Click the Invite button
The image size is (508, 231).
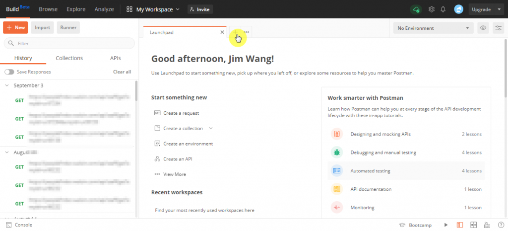pos(200,9)
